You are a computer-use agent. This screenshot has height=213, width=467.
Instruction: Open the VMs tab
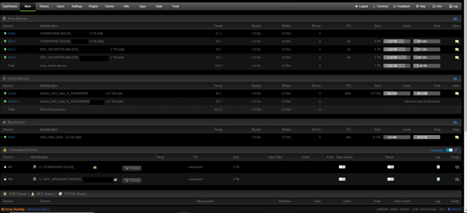pos(126,6)
